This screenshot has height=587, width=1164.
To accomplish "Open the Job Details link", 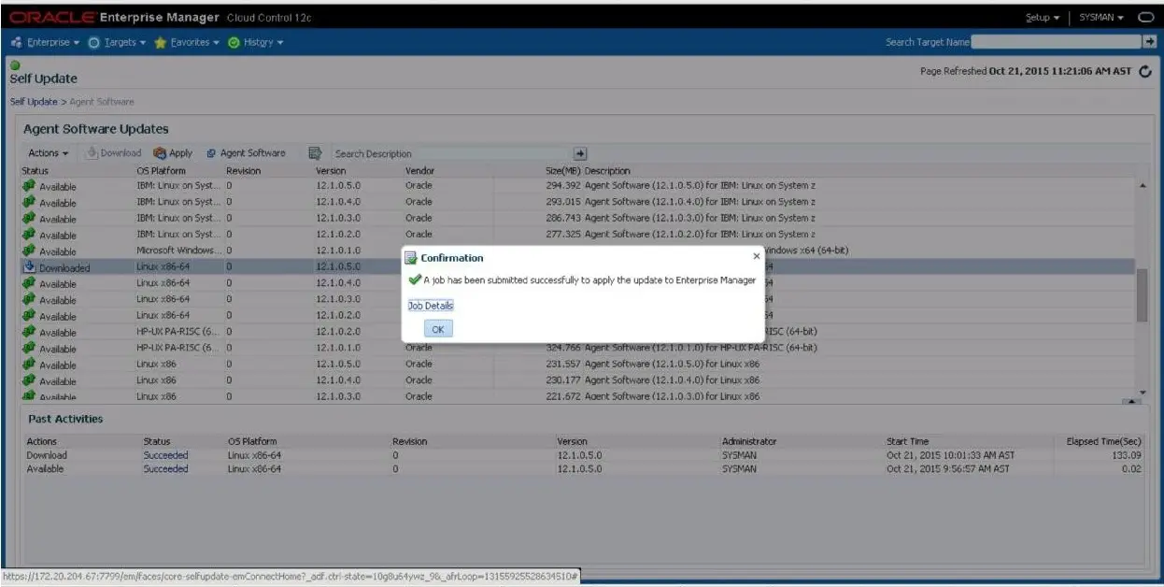I will pyautogui.click(x=431, y=306).
